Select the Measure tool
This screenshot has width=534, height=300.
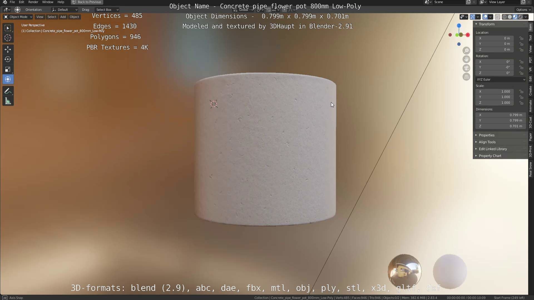point(8,101)
